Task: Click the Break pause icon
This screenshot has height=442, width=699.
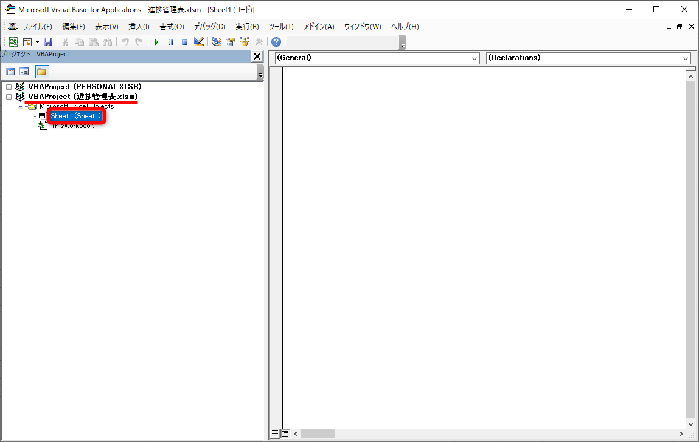Action: tap(171, 42)
